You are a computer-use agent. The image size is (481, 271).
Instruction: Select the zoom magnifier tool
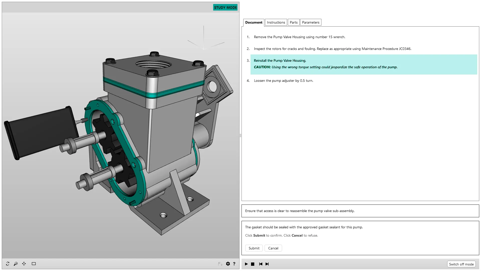click(16, 264)
